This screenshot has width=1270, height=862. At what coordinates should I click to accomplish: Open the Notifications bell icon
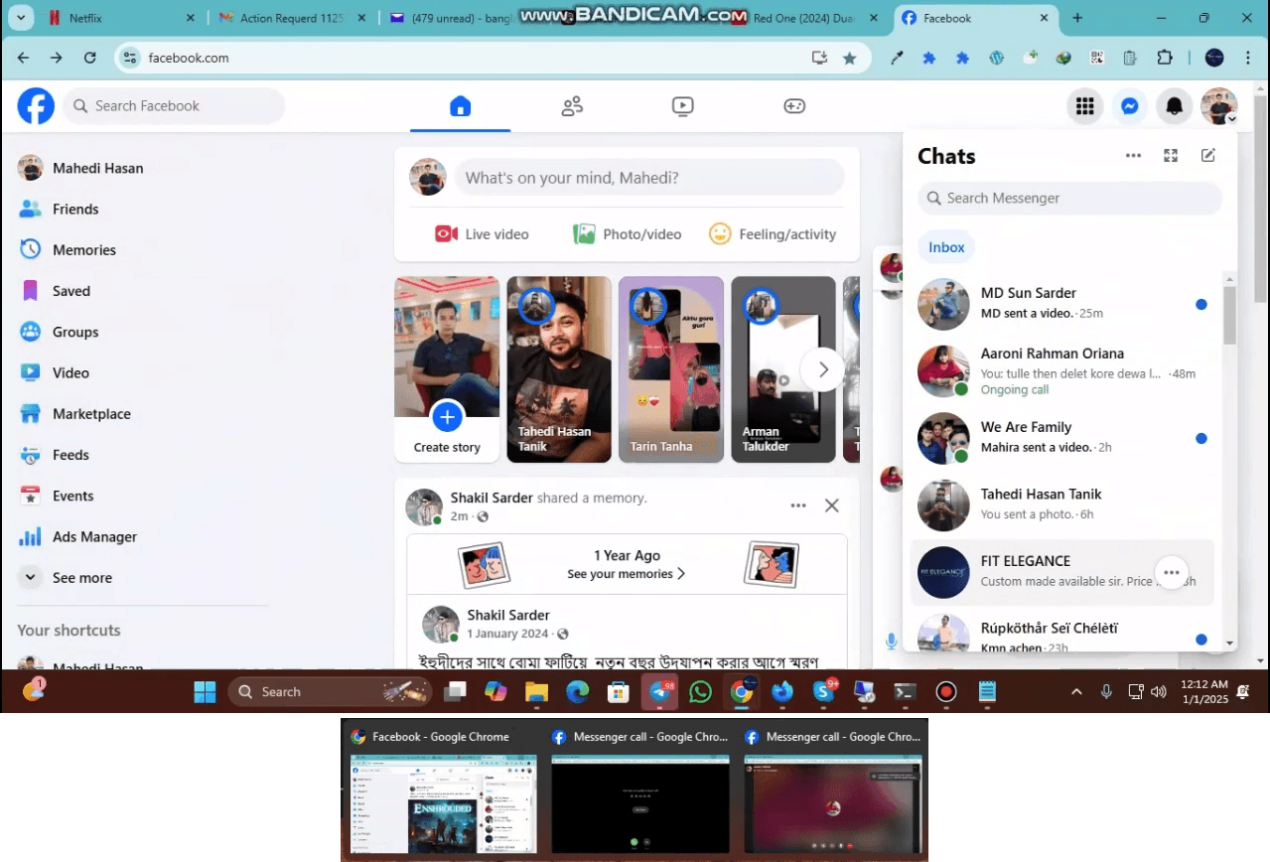coord(1174,106)
